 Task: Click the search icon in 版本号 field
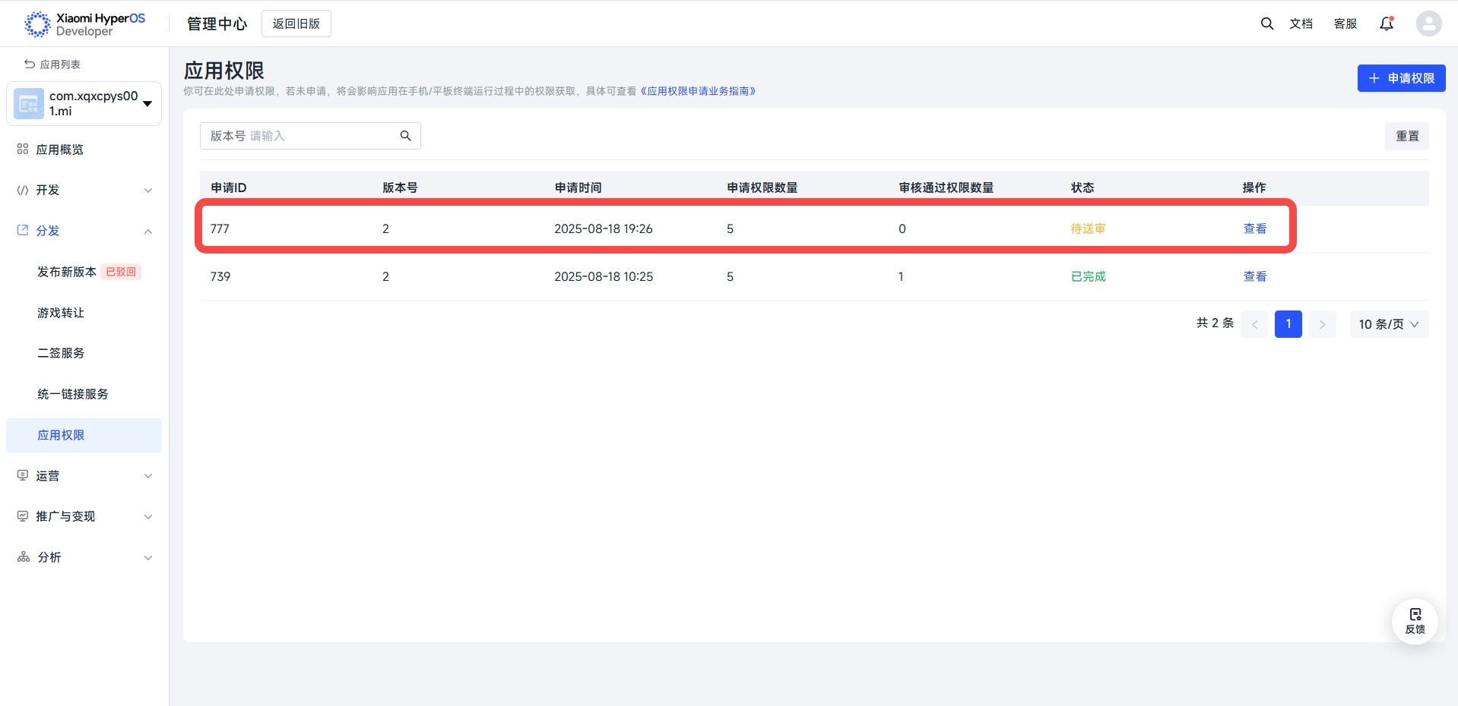(406, 136)
